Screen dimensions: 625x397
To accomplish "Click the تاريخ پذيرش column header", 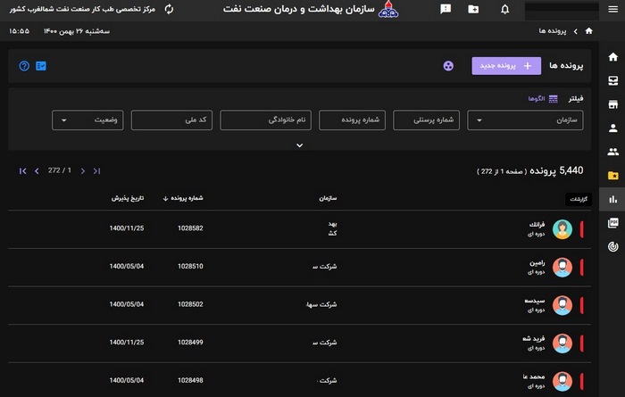I will click(128, 198).
